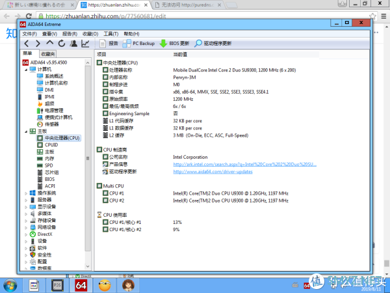Open the aida64.com driver-updates link
Image resolution: width=390 pixels, height=293 pixels.
click(213, 172)
